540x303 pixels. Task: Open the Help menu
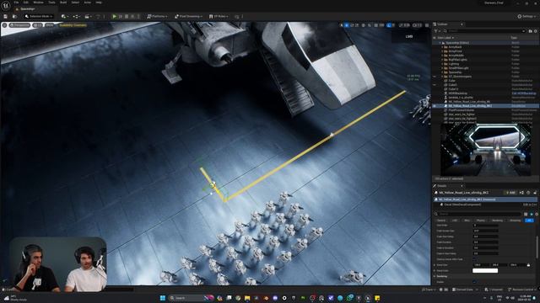pyautogui.click(x=99, y=3)
